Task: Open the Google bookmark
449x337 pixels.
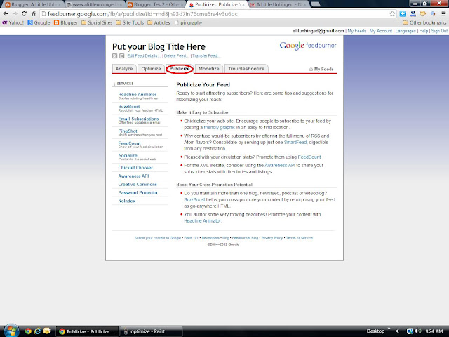Action: (x=39, y=22)
